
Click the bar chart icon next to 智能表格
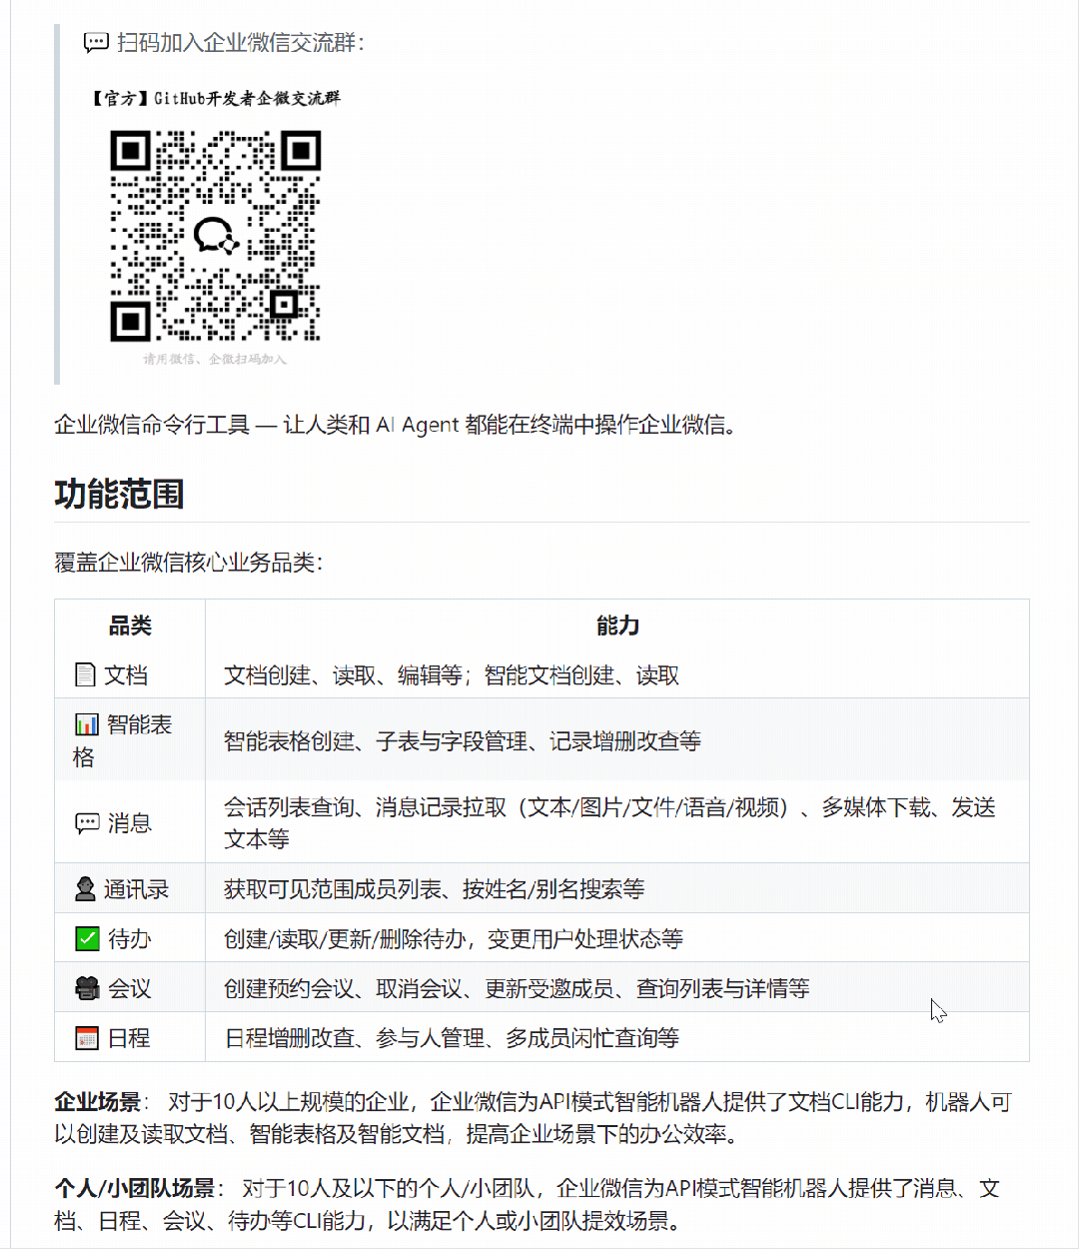tap(87, 724)
